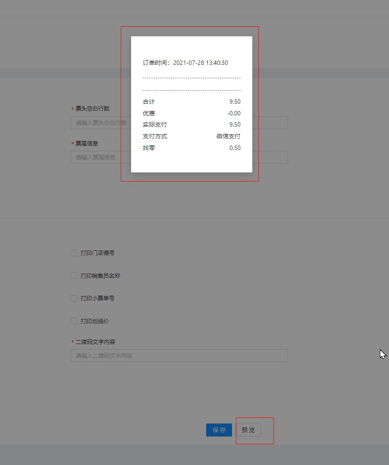Check the 打印小票单号 option

pyautogui.click(x=74, y=298)
